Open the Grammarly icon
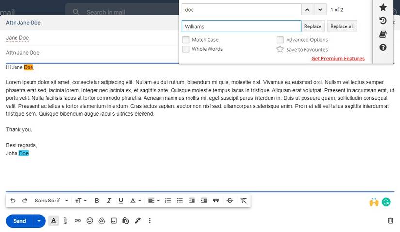Viewport: 400px width, 232px height. [x=386, y=202]
